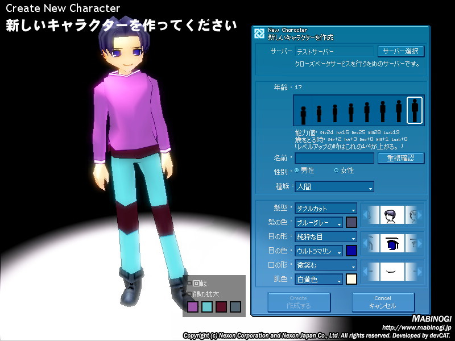Screen dimensions: 455x341
Task: Show previous hairstyle with left arrow
Action: pos(365,215)
